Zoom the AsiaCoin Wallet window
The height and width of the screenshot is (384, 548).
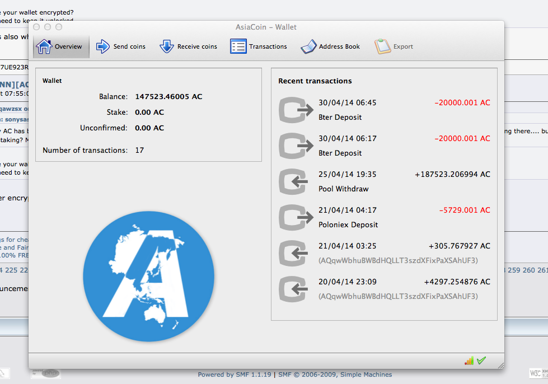click(x=59, y=27)
